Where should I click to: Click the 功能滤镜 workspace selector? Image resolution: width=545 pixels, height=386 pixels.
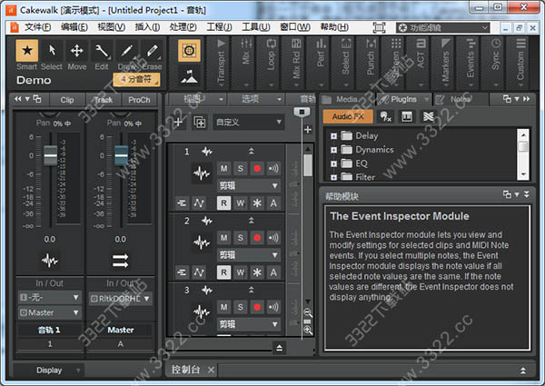pyautogui.click(x=443, y=27)
